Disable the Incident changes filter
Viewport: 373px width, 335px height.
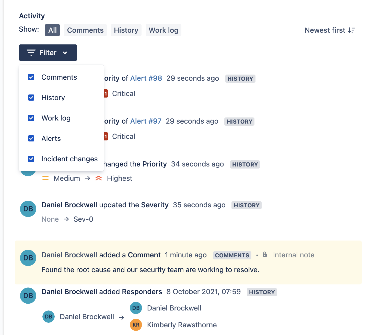31,159
